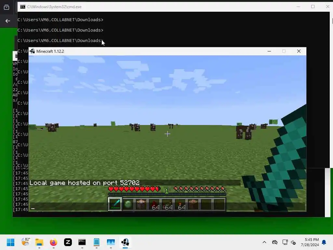The height and width of the screenshot is (250, 333).
Task: Open the black Z app on the taskbar
Action: pos(68,242)
